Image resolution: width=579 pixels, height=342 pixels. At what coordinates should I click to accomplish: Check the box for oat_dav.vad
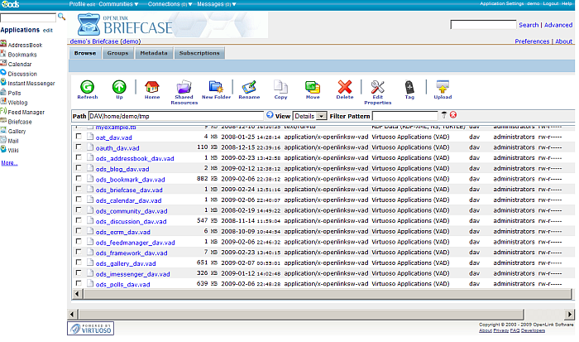(x=79, y=136)
